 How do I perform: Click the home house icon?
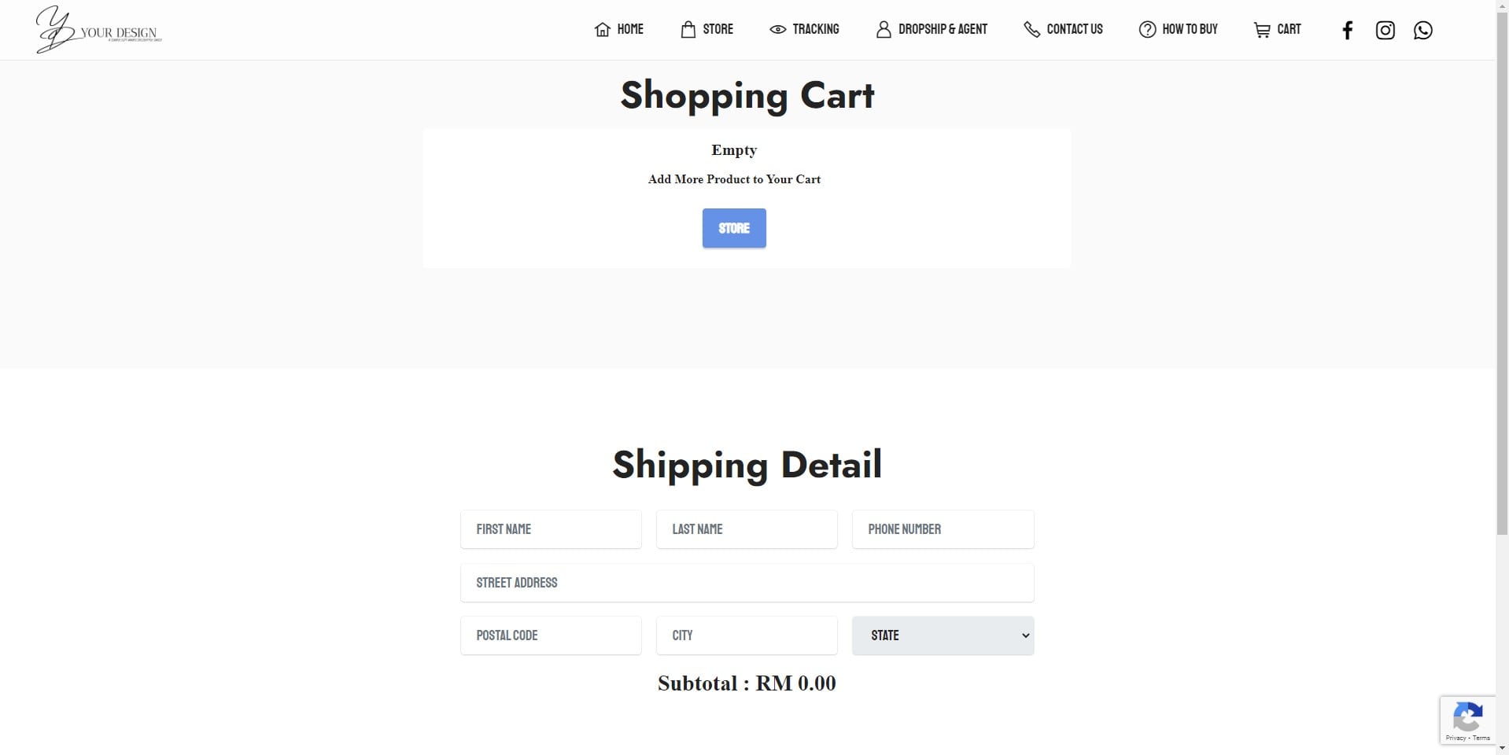603,30
